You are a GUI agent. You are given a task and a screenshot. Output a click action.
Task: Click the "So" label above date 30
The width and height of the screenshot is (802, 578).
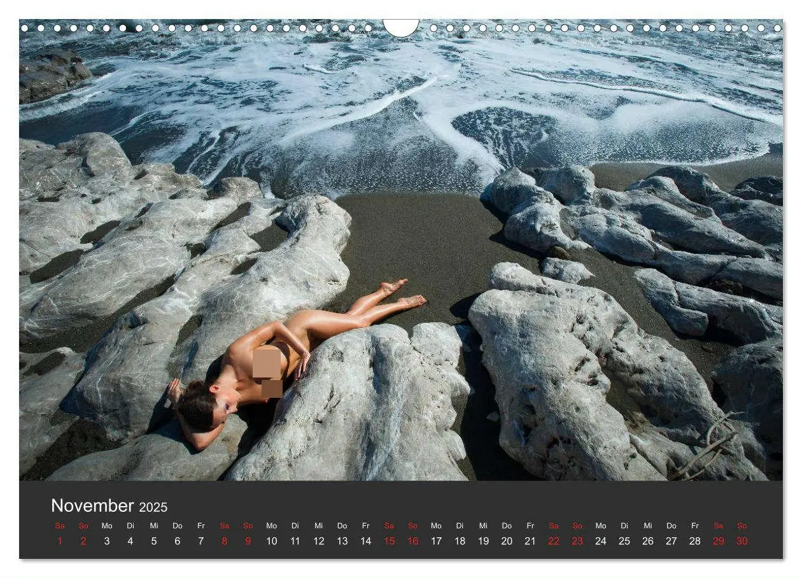[742, 526]
